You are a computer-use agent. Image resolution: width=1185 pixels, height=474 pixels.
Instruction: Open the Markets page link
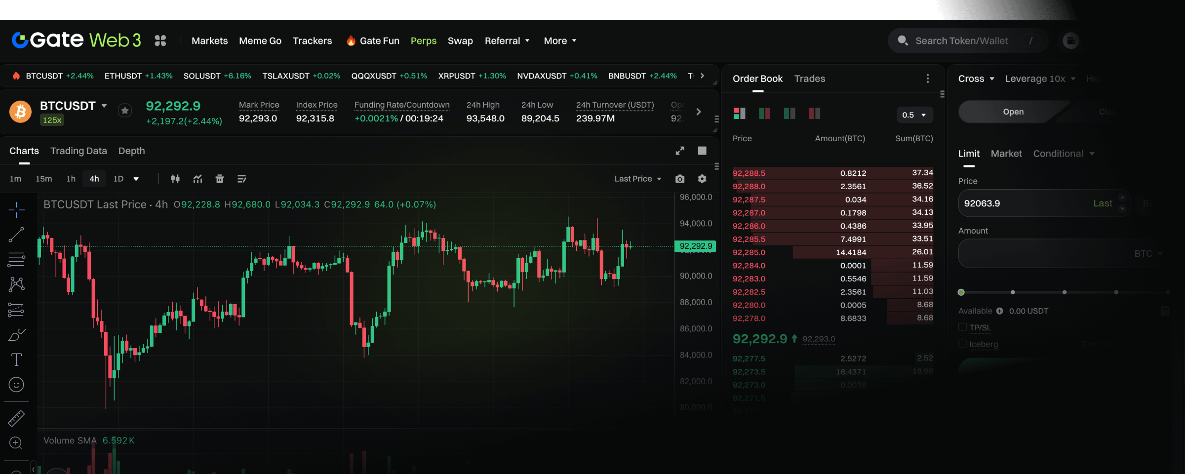(209, 41)
